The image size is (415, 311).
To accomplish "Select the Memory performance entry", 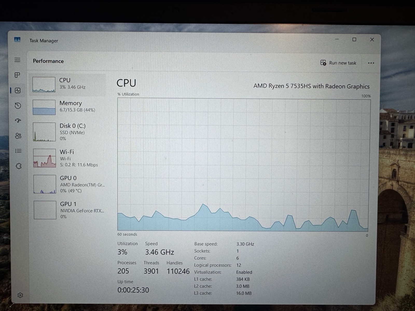I will (x=68, y=107).
